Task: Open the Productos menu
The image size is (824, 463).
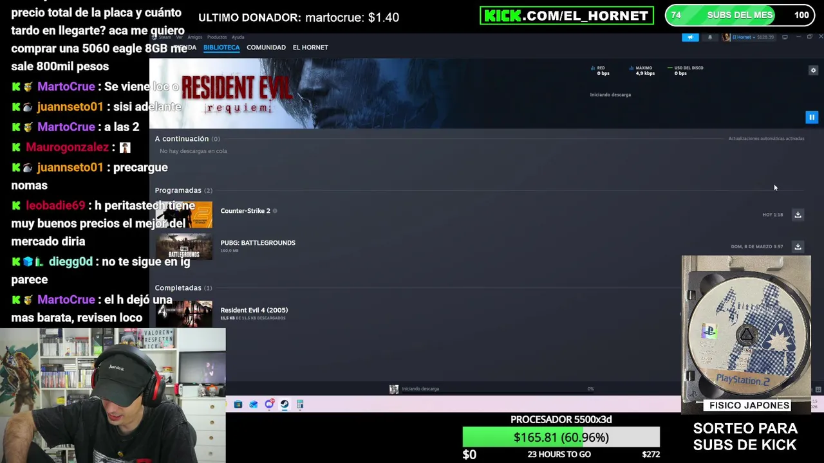Action: (x=217, y=37)
